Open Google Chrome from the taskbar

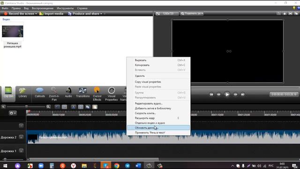(x=117, y=166)
